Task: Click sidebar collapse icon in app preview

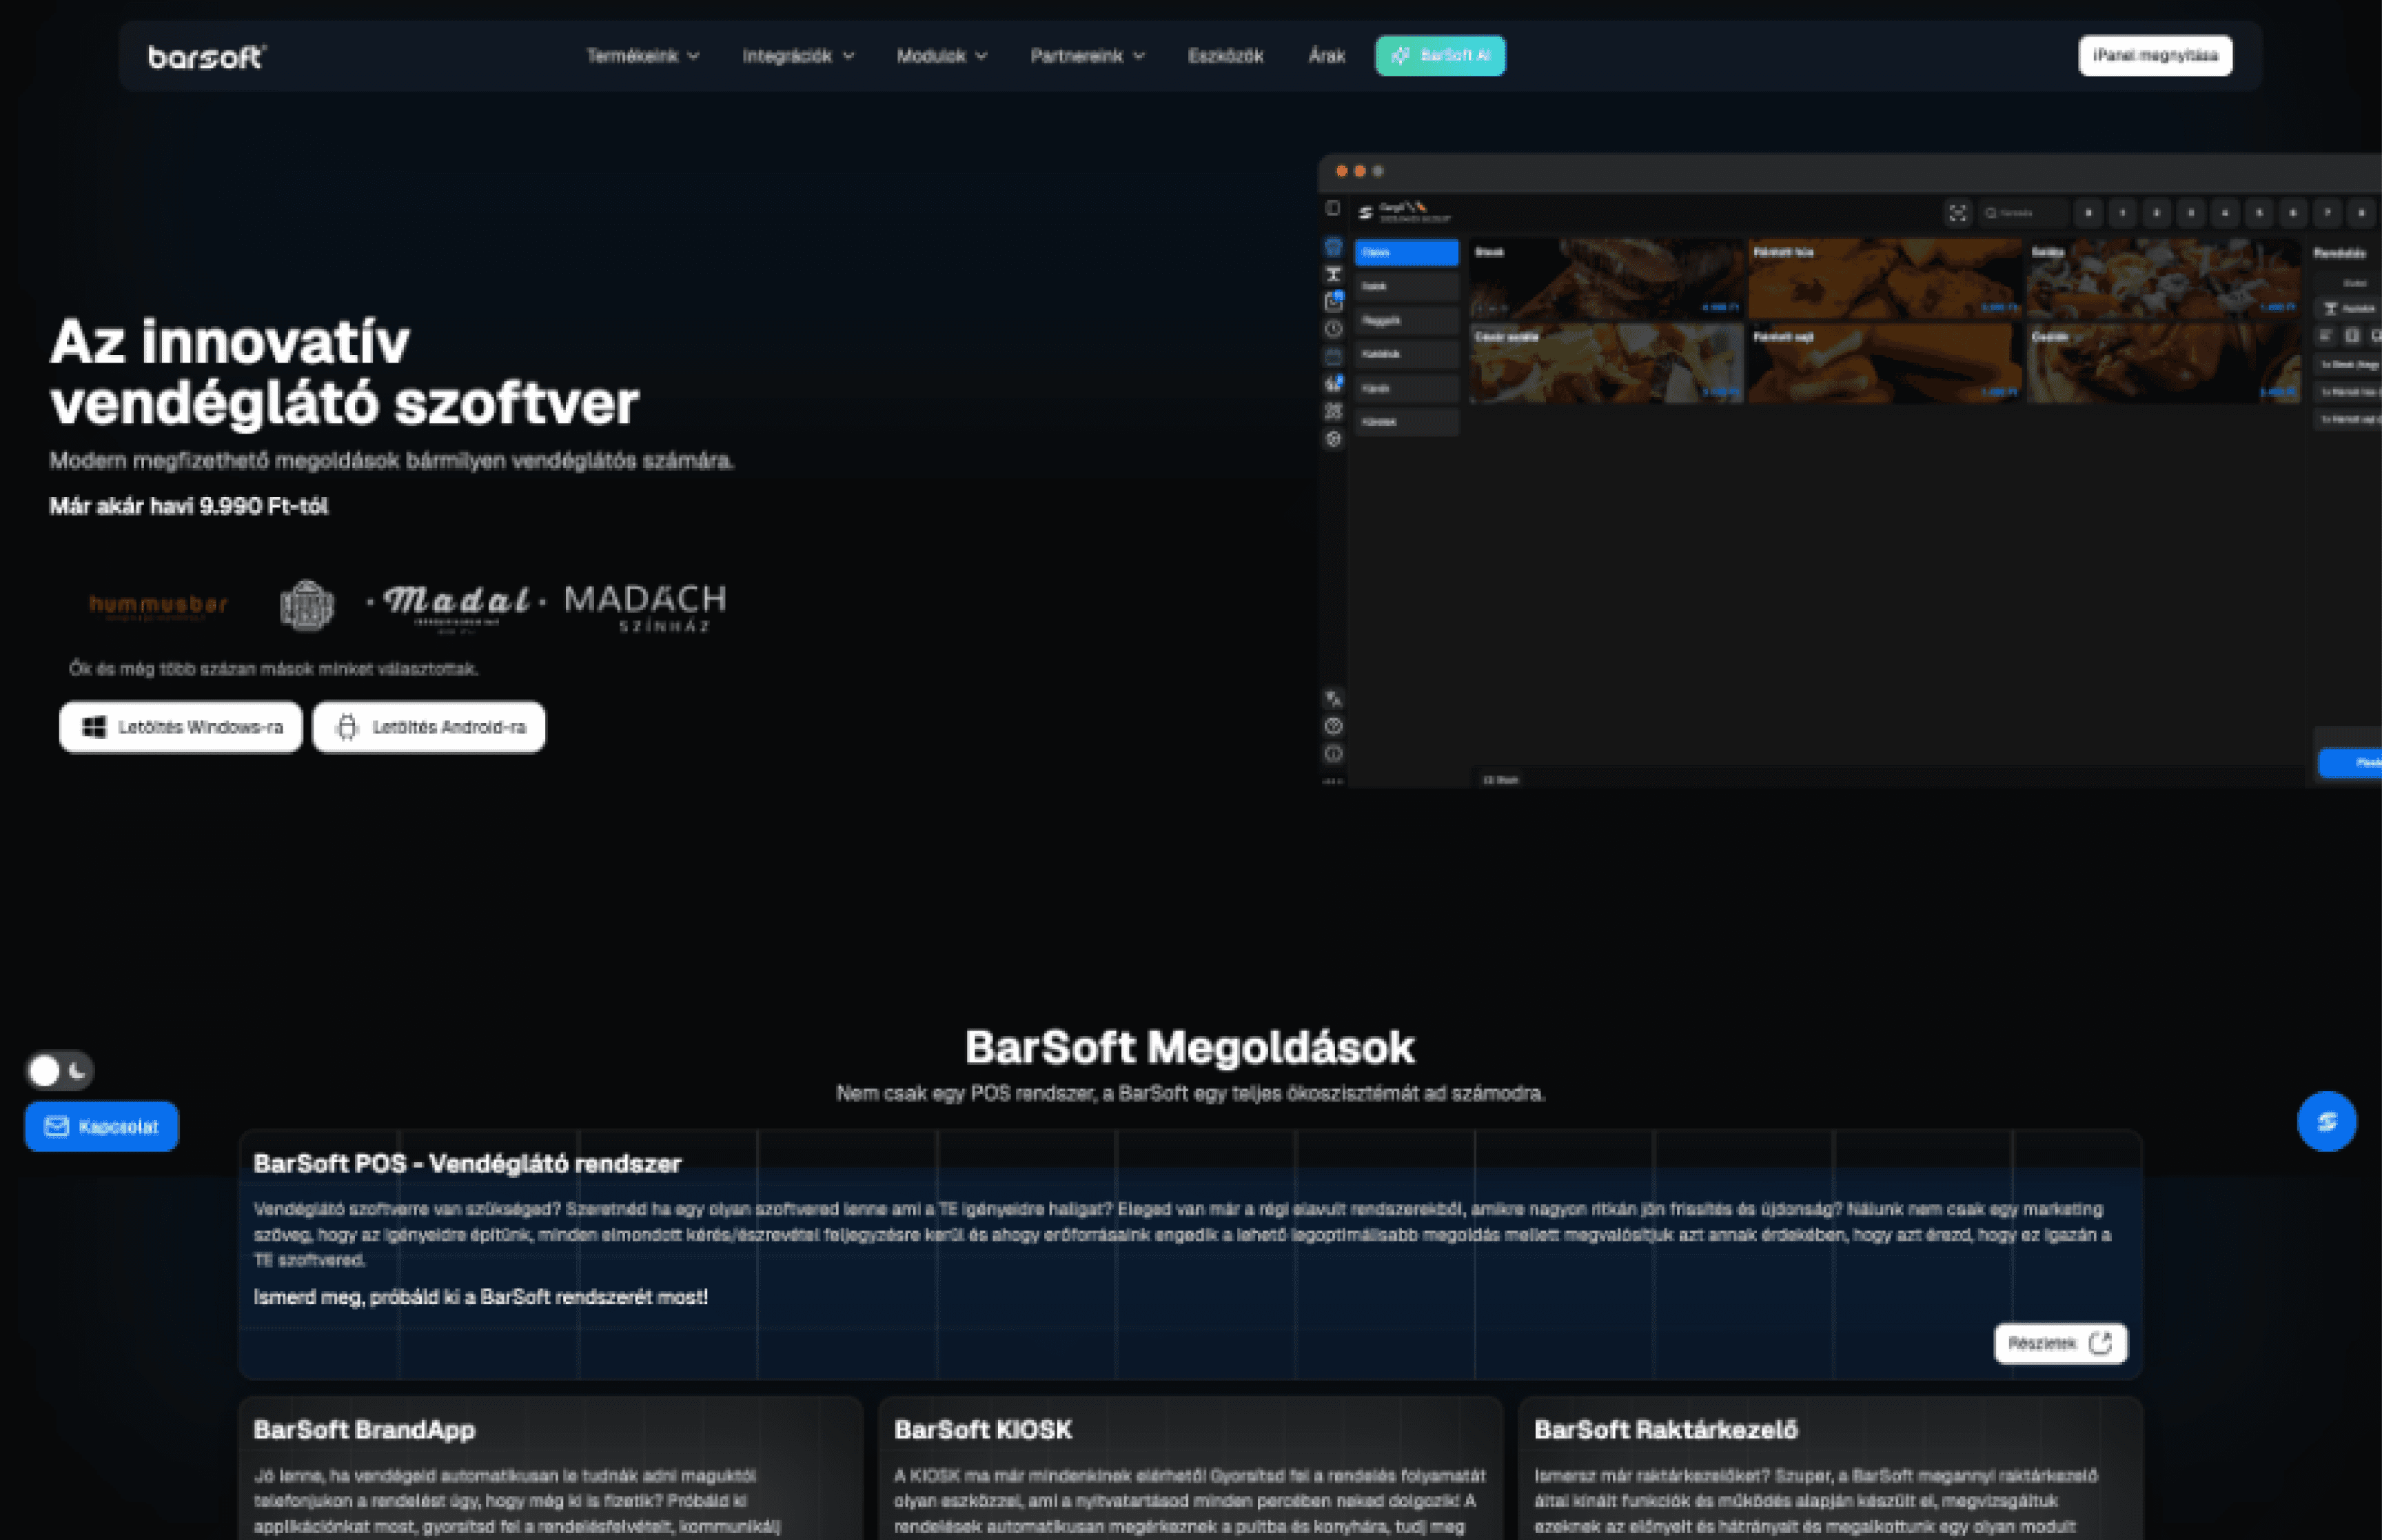Action: point(1332,208)
